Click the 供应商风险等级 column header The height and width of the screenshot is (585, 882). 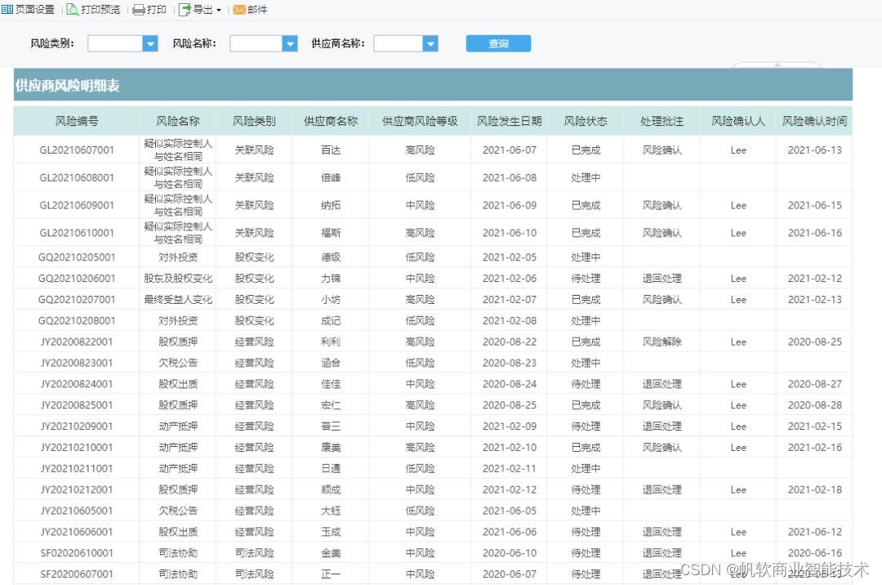point(420,121)
